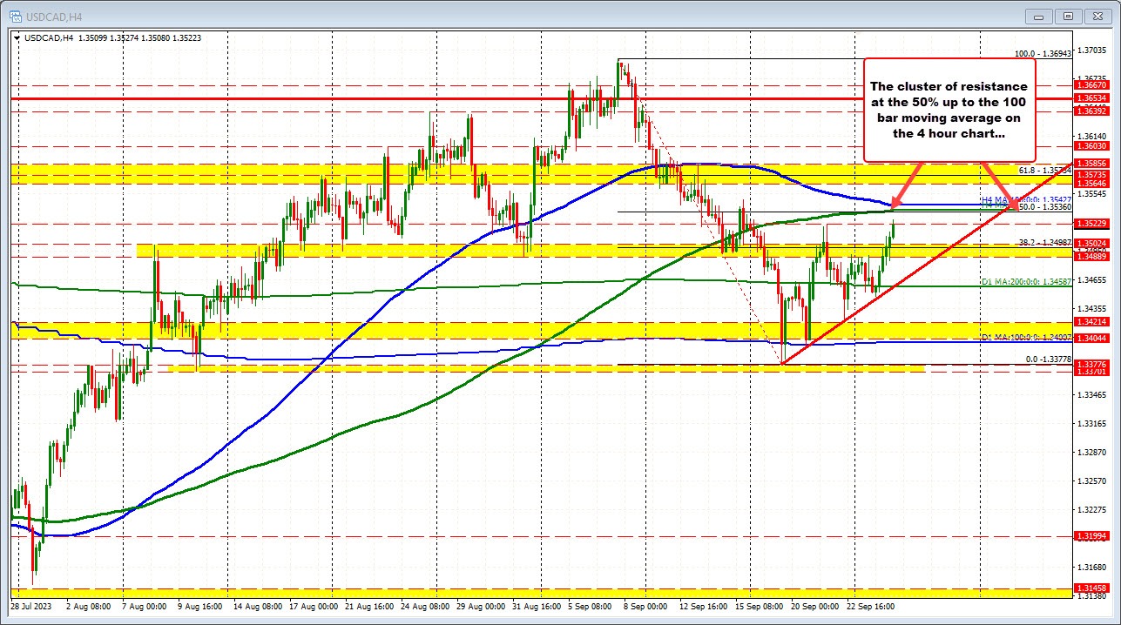Click the red resistance annotation text box

point(949,110)
